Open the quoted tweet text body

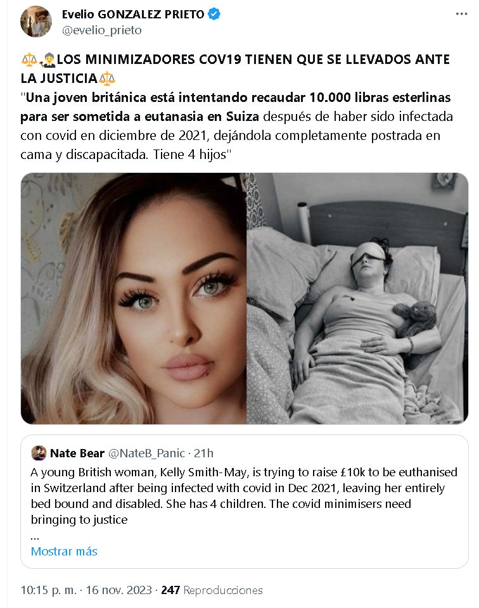tap(244, 496)
